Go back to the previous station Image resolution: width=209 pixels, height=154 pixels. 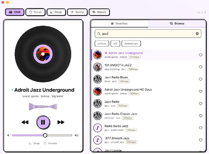25,122
